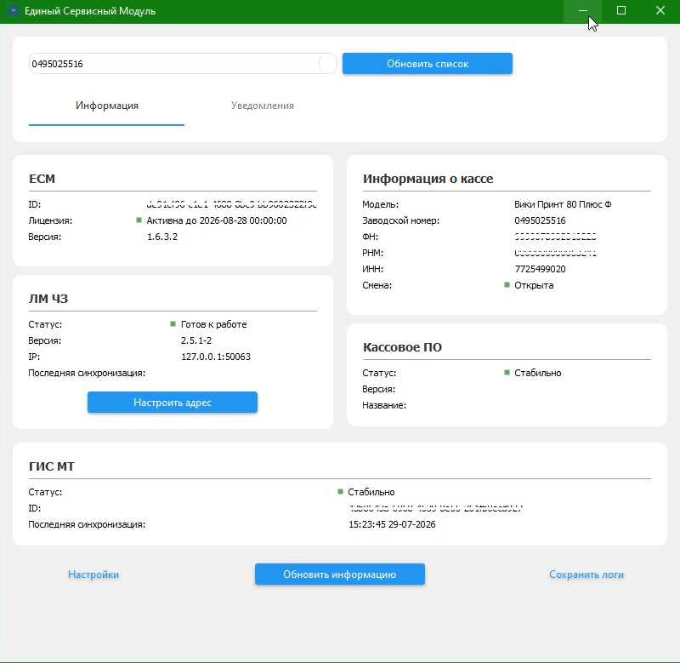Image resolution: width=680 pixels, height=663 pixels.
Task: Click 'Обновить информацию' button
Action: [x=339, y=574]
